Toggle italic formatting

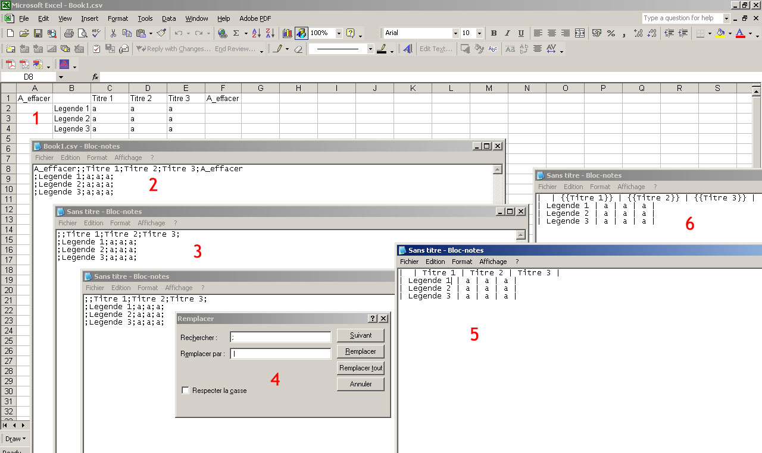coord(508,33)
